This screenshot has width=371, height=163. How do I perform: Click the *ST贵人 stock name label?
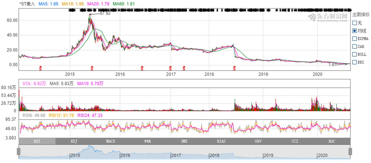coord(27,4)
